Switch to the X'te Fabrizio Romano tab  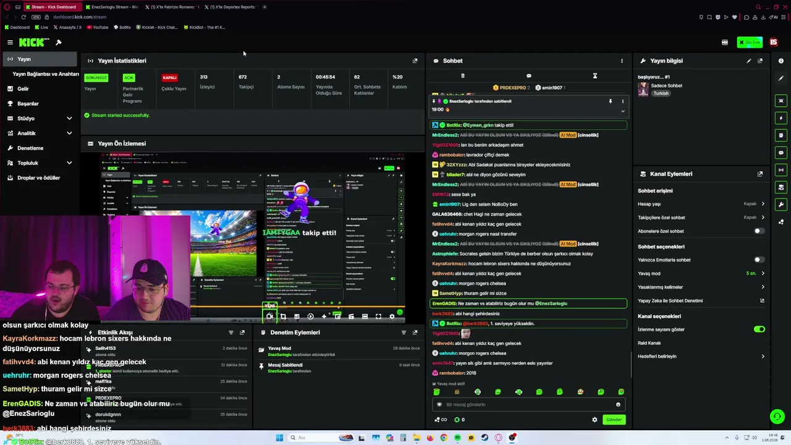click(x=172, y=7)
